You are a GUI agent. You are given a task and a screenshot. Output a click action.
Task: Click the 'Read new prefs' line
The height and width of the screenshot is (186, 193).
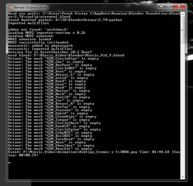pos(94,15)
